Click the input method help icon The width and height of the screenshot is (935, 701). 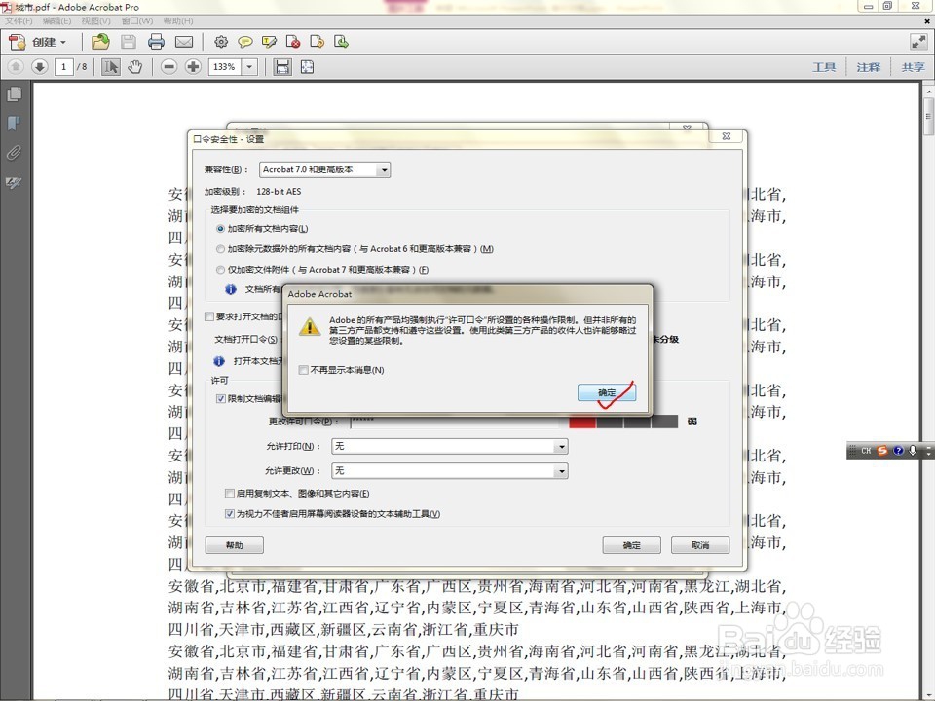point(898,451)
